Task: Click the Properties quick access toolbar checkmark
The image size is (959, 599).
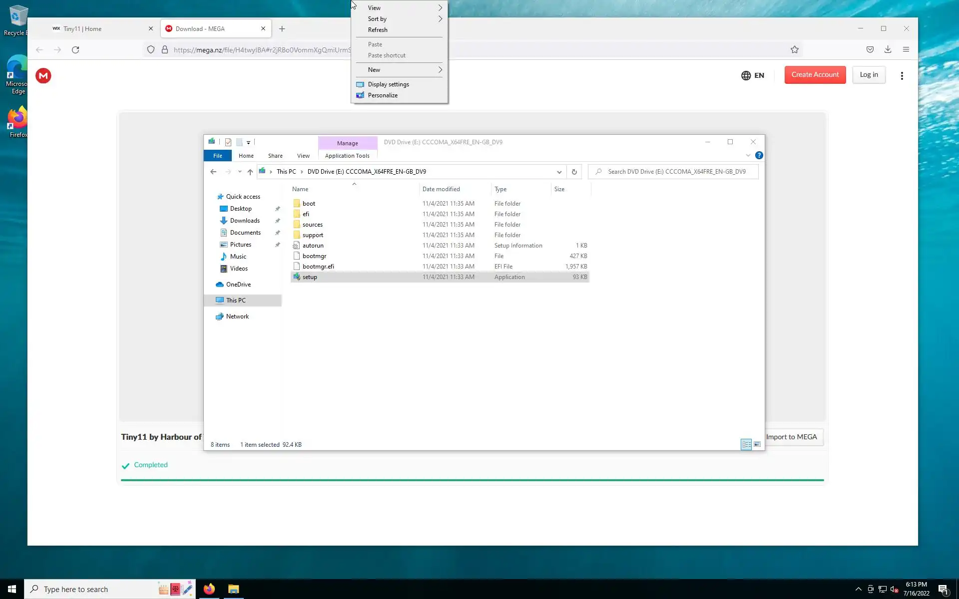Action: tap(228, 142)
